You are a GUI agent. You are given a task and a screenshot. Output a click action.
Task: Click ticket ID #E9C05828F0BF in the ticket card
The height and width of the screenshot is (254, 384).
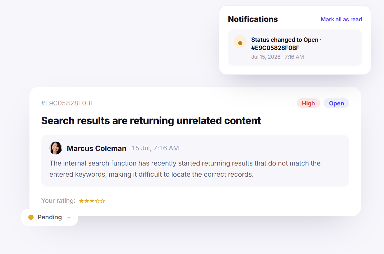click(x=68, y=103)
